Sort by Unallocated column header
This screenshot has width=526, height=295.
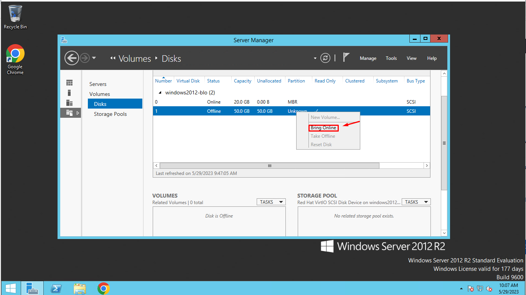pyautogui.click(x=269, y=81)
